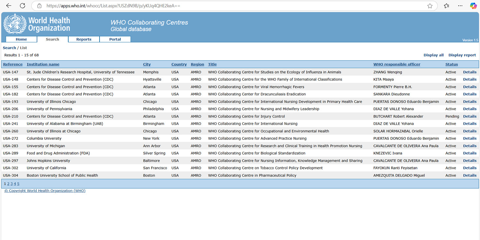Go to results page 4
Screen dimensions: 480x240
coord(15,184)
